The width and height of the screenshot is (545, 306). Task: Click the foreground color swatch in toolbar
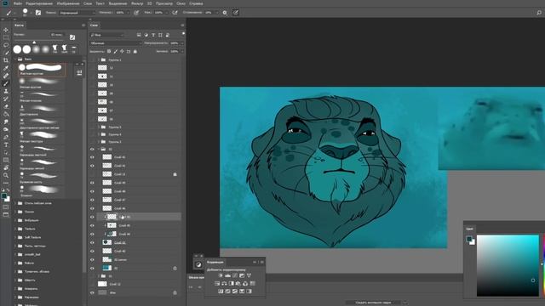click(x=4, y=196)
